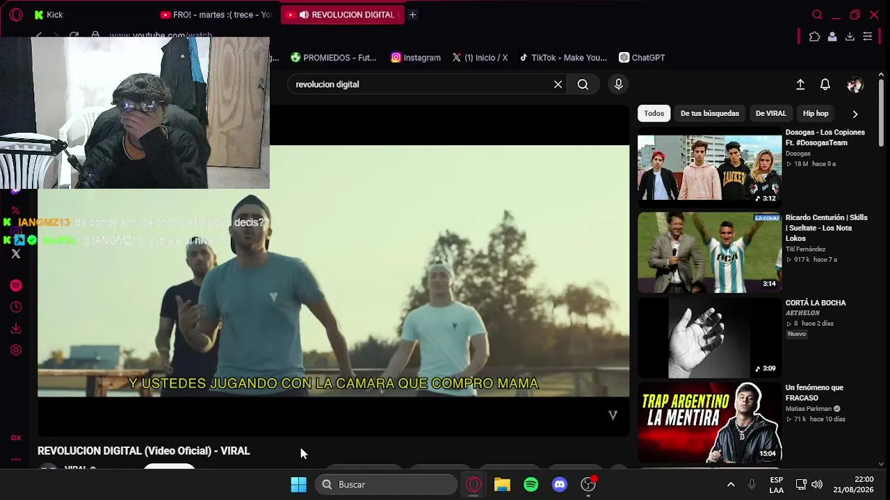Open the downloads icon in the browser toolbar
Image resolution: width=890 pixels, height=500 pixels.
pos(850,37)
